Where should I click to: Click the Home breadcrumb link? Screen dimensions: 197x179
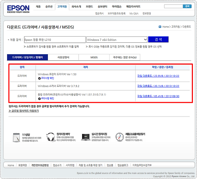click(x=166, y=27)
